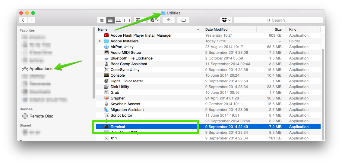This screenshot has width=342, height=165.
Task: Click the Console file name
Action: coord(118,75)
